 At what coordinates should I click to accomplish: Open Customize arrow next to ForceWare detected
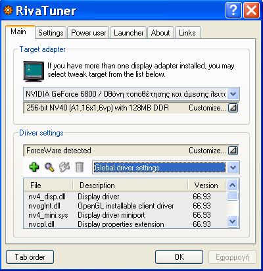[x=233, y=151]
